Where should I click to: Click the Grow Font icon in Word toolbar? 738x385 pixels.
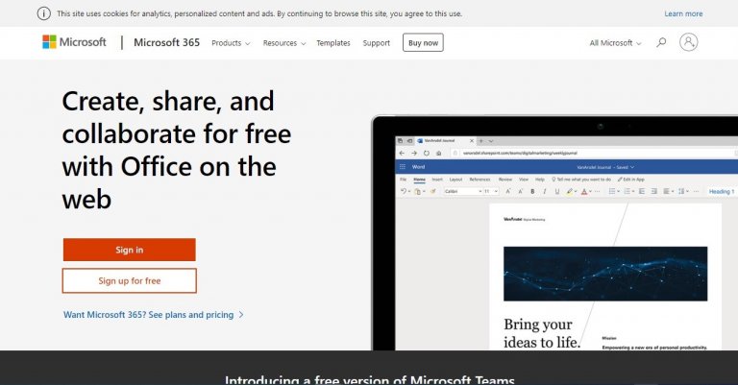tap(507, 191)
